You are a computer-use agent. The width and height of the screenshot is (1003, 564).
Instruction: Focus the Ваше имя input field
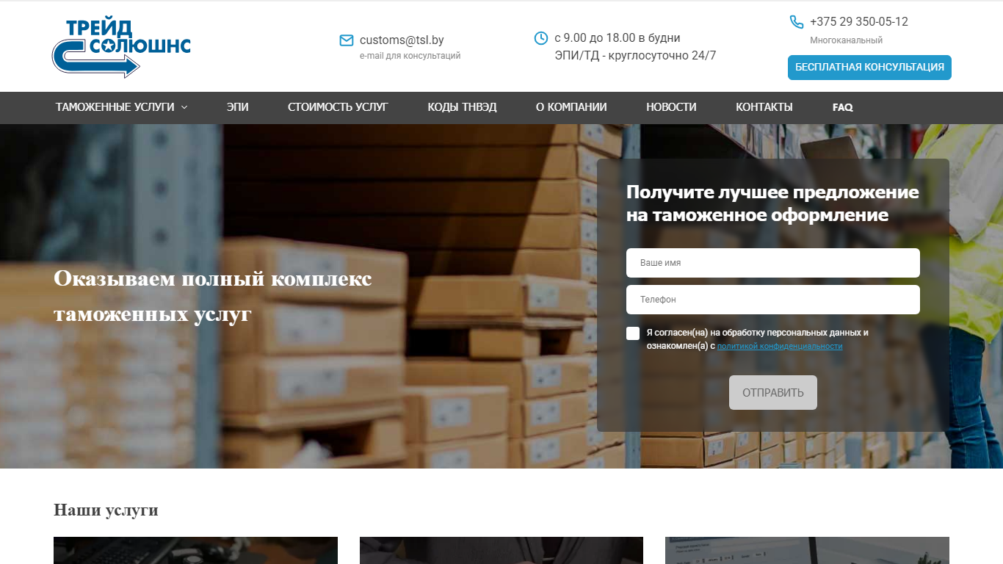coord(773,263)
